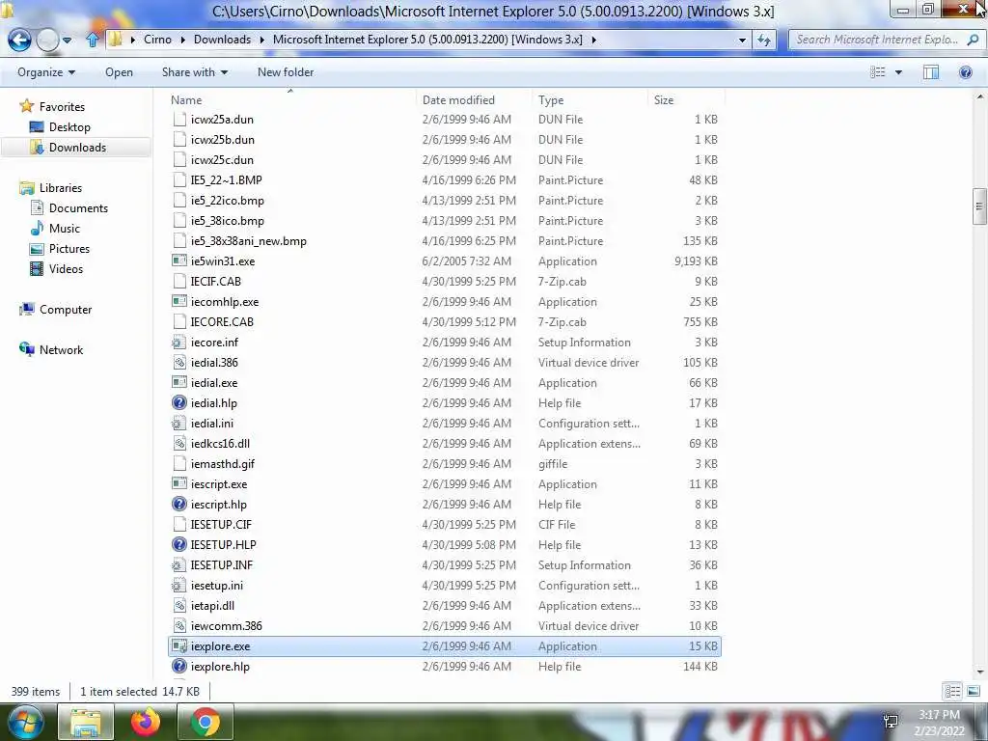Click the iexplore.exe application icon
988x741 pixels.
[x=179, y=645]
